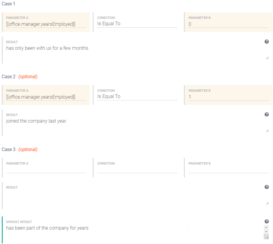Click the help icon beside Case 2 result
This screenshot has height=244, width=273.
click(266, 114)
